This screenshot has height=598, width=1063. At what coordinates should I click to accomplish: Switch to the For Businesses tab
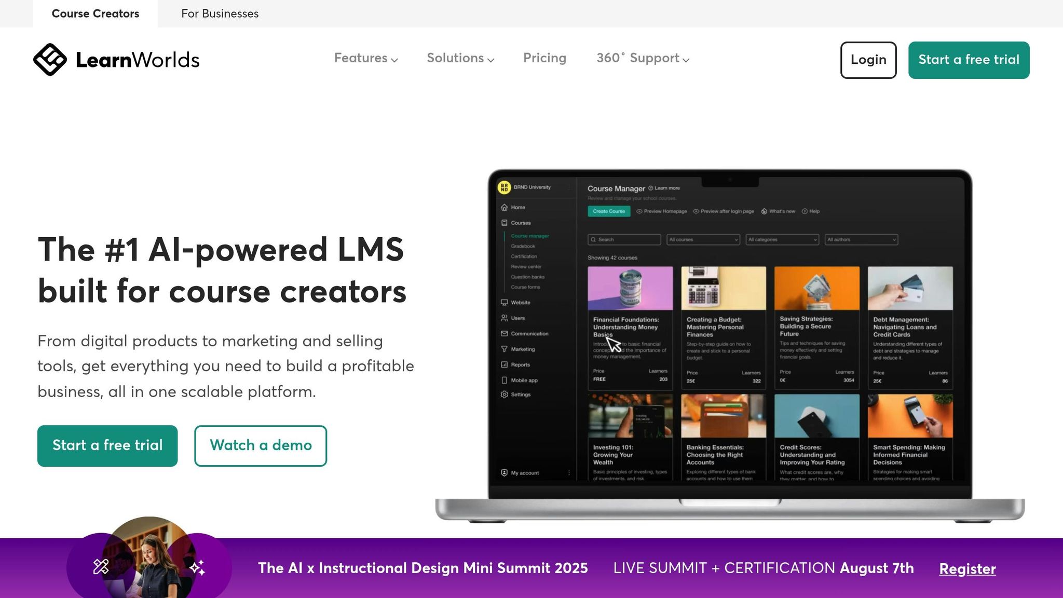tap(220, 13)
